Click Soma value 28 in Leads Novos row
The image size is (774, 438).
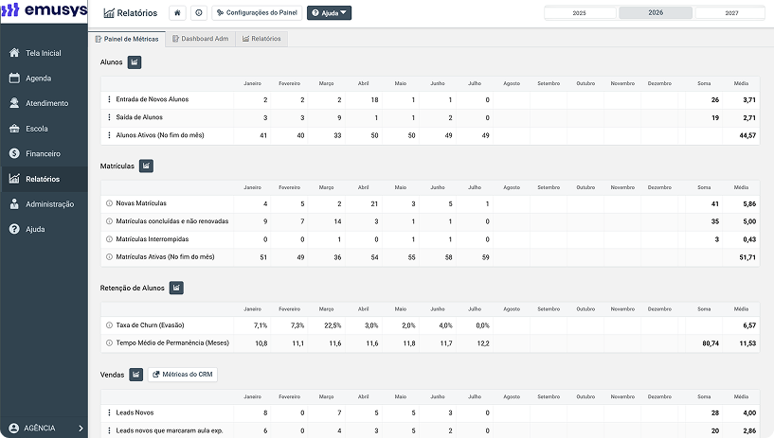[714, 412]
